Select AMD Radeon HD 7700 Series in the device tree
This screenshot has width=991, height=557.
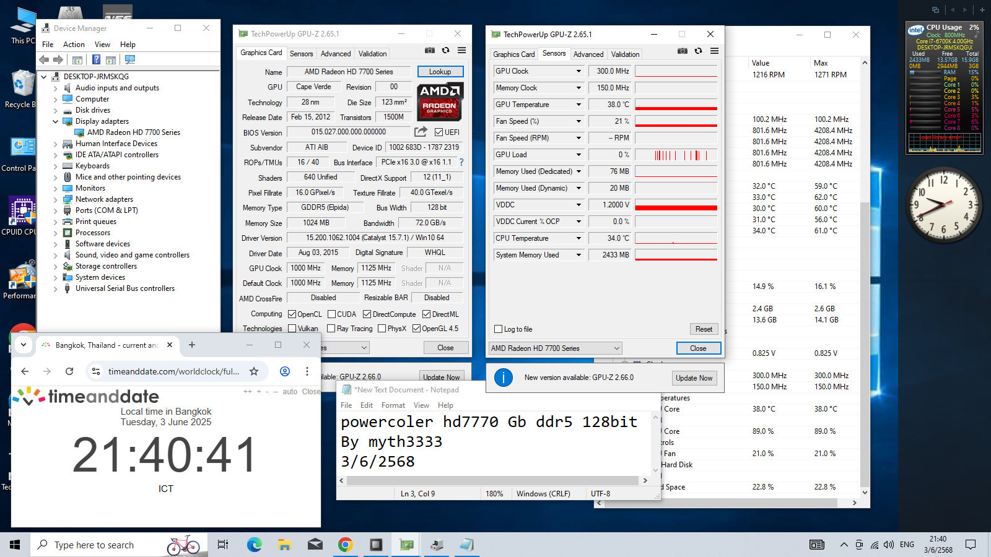[x=128, y=132]
